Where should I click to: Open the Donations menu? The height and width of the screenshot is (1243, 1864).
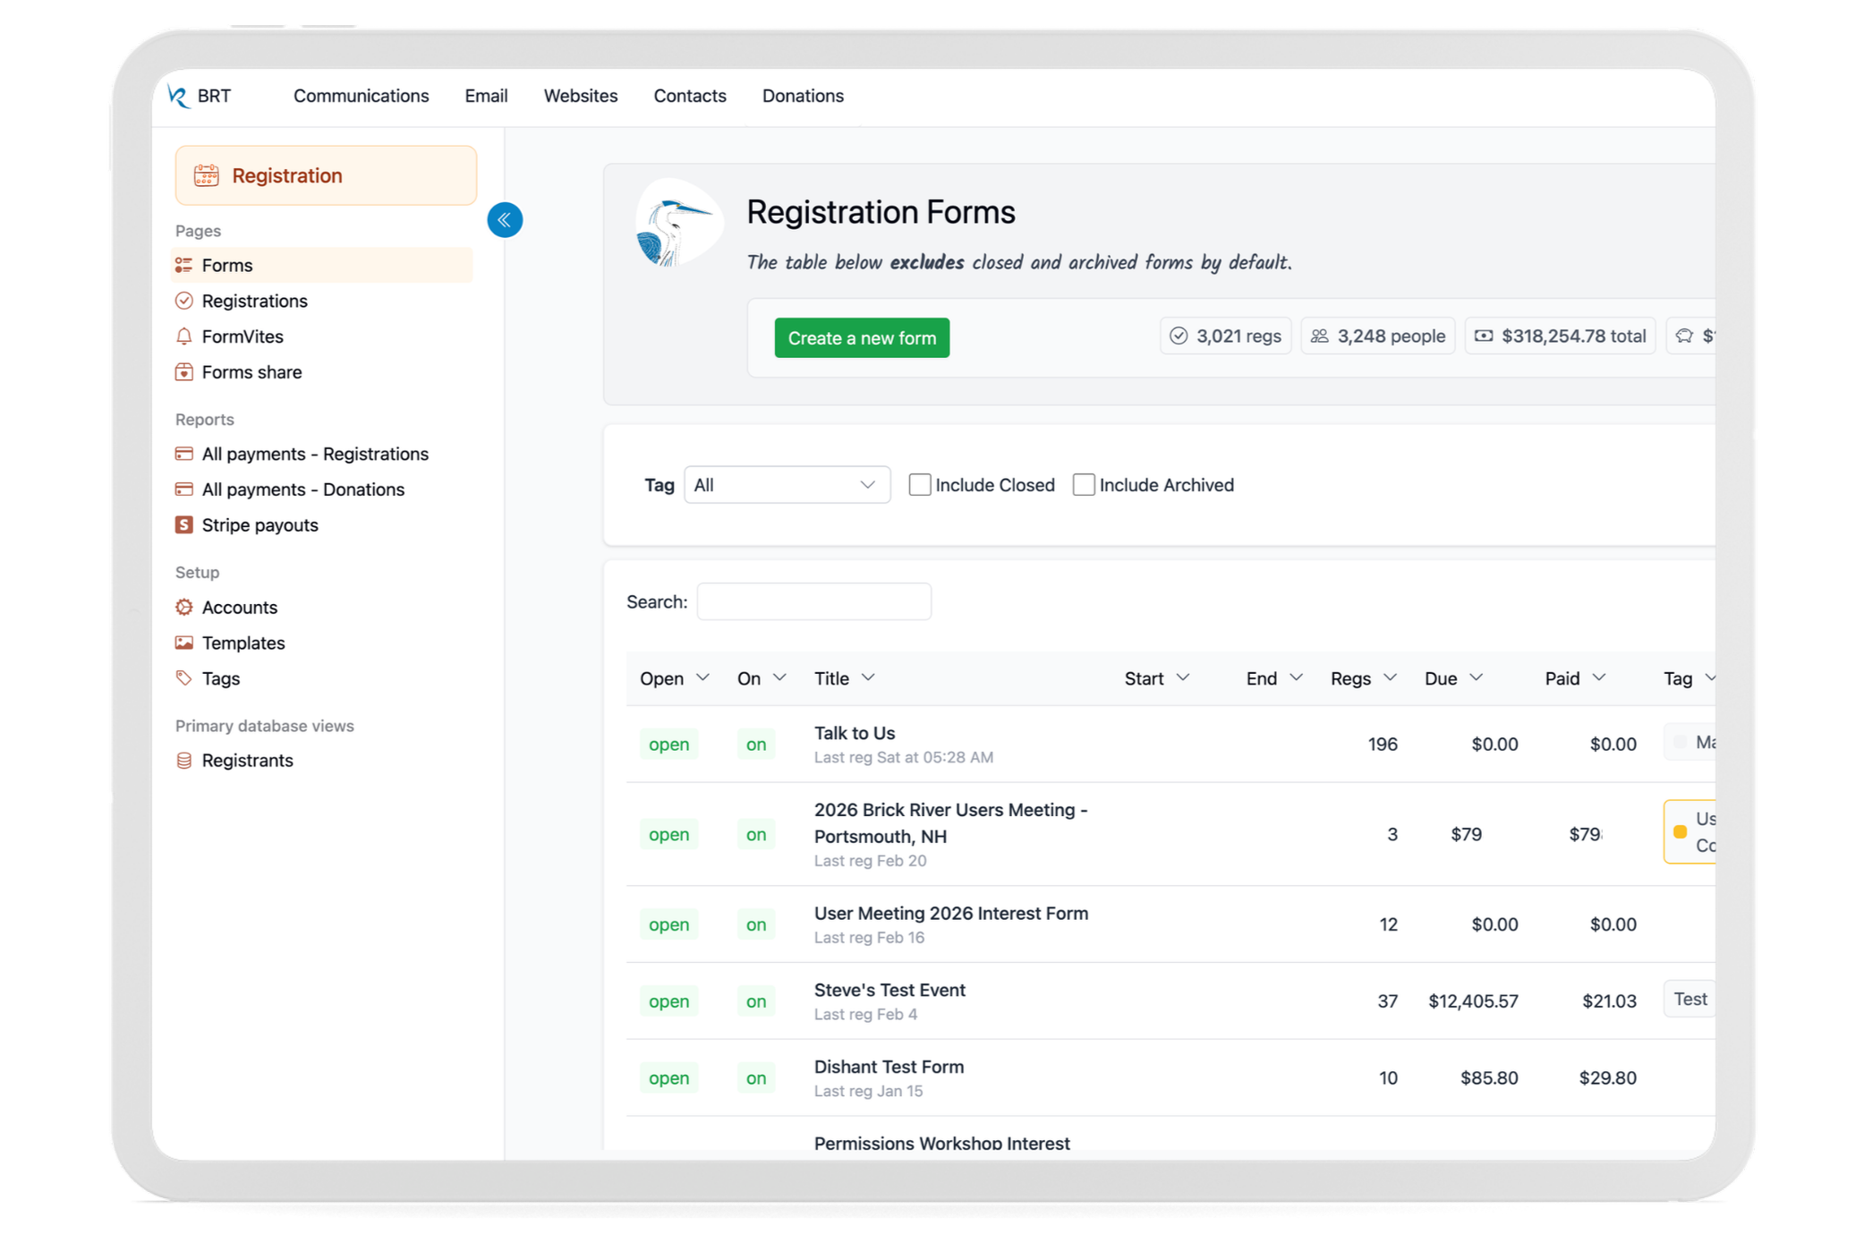802,96
